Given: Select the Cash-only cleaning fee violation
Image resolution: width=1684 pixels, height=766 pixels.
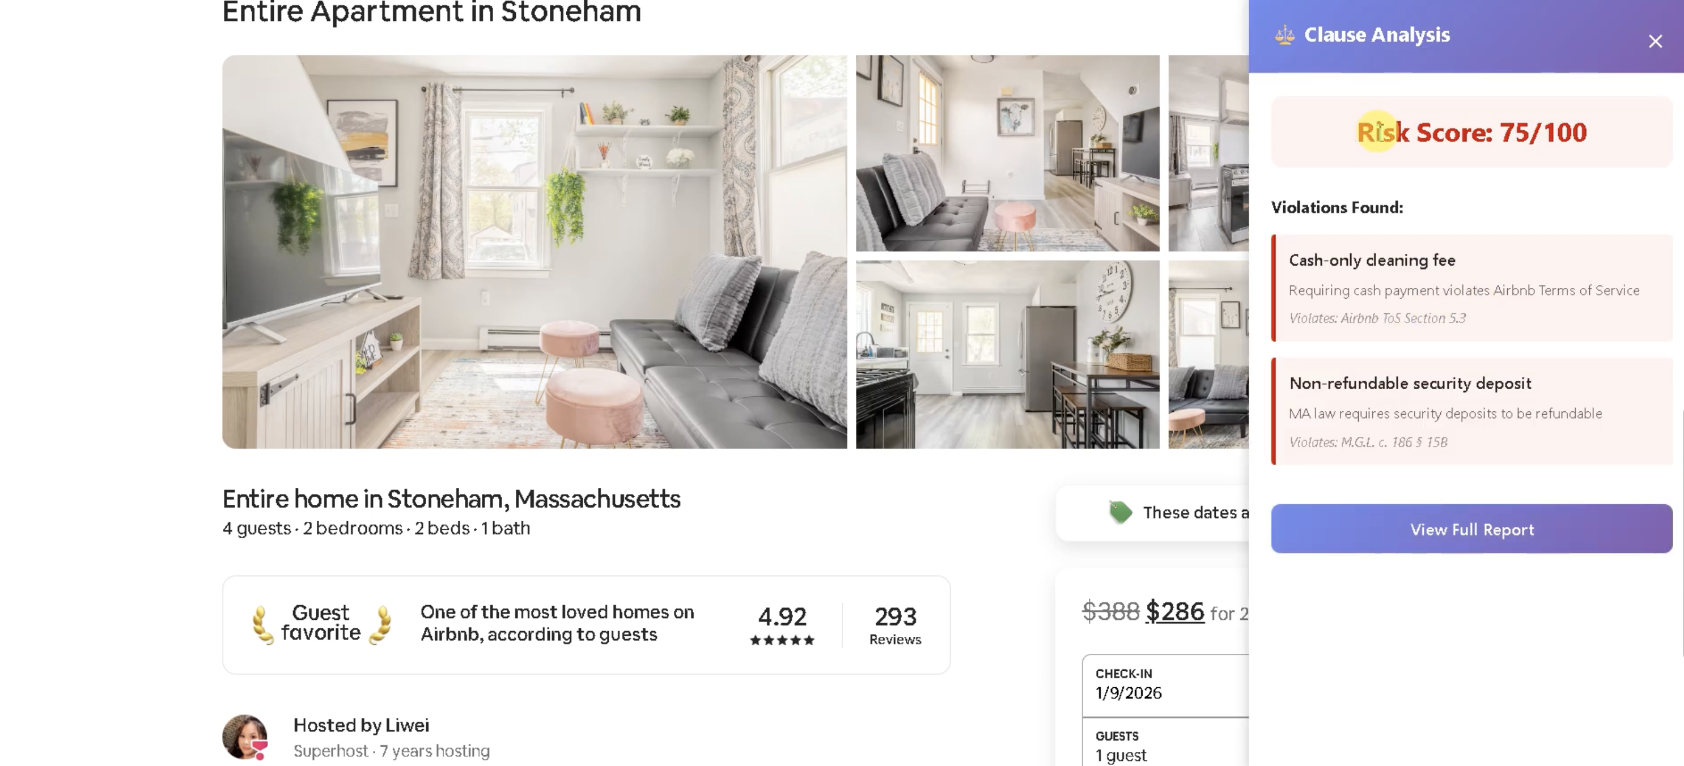Looking at the screenshot, I should (x=1471, y=288).
